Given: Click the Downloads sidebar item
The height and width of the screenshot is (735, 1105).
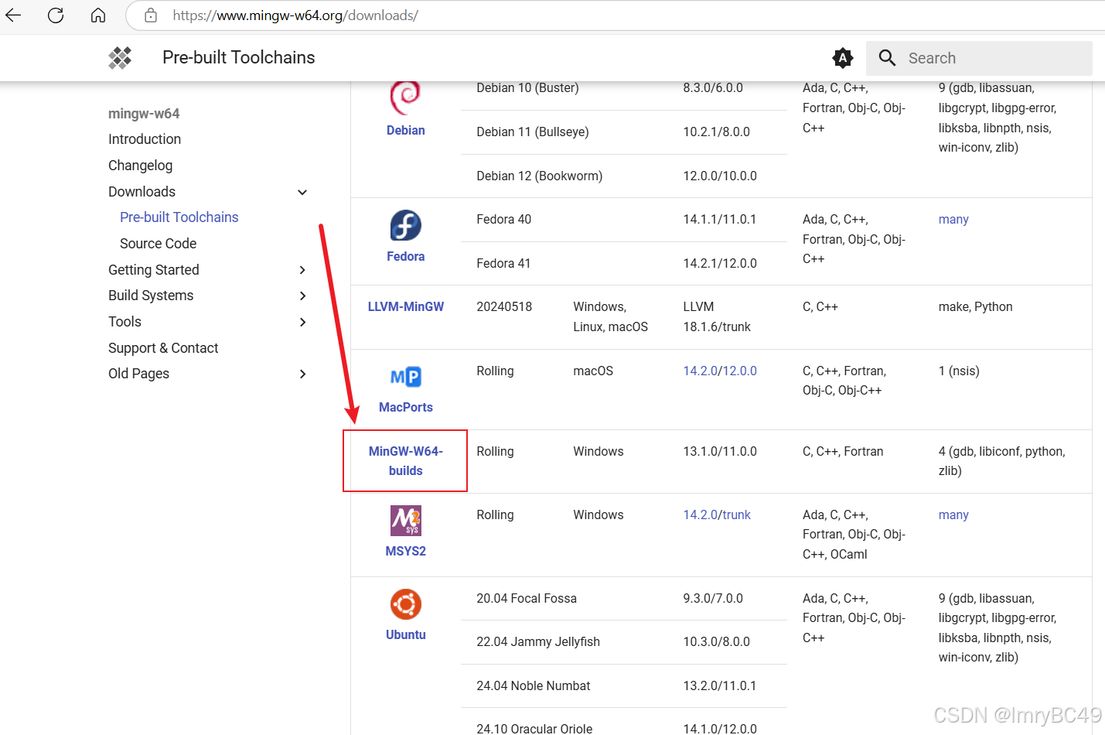Looking at the screenshot, I should (x=142, y=192).
